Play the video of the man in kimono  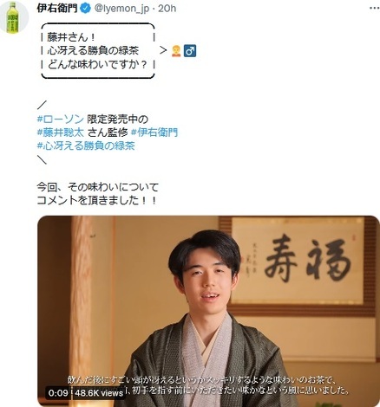(x=208, y=311)
